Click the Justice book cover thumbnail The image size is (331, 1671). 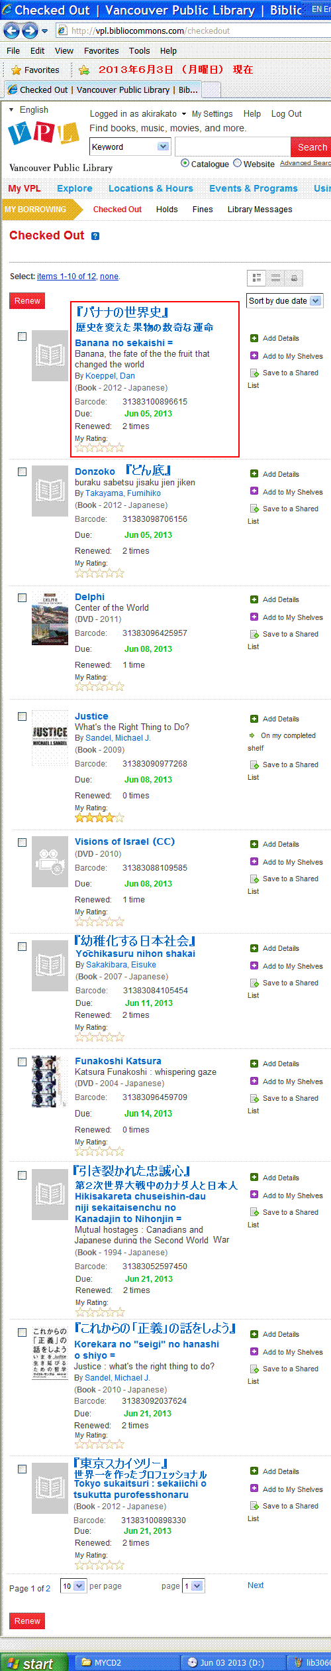[x=50, y=738]
